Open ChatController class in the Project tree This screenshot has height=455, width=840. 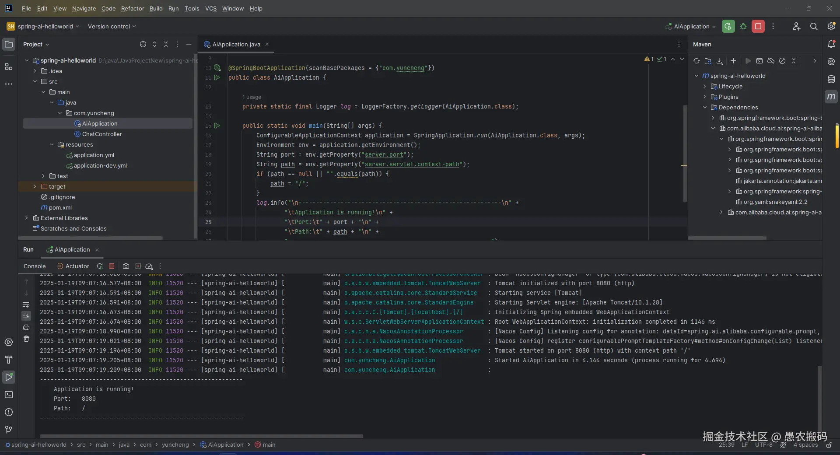102,134
